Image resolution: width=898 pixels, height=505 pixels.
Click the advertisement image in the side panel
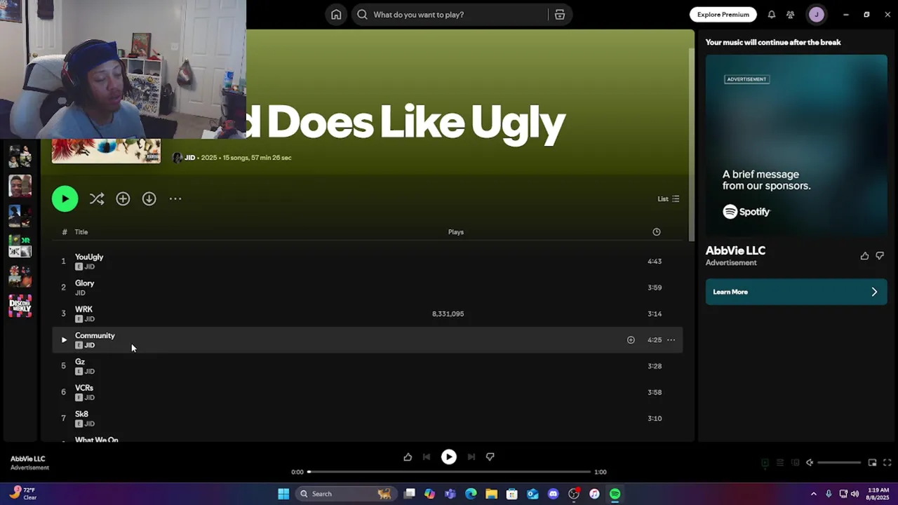click(796, 146)
